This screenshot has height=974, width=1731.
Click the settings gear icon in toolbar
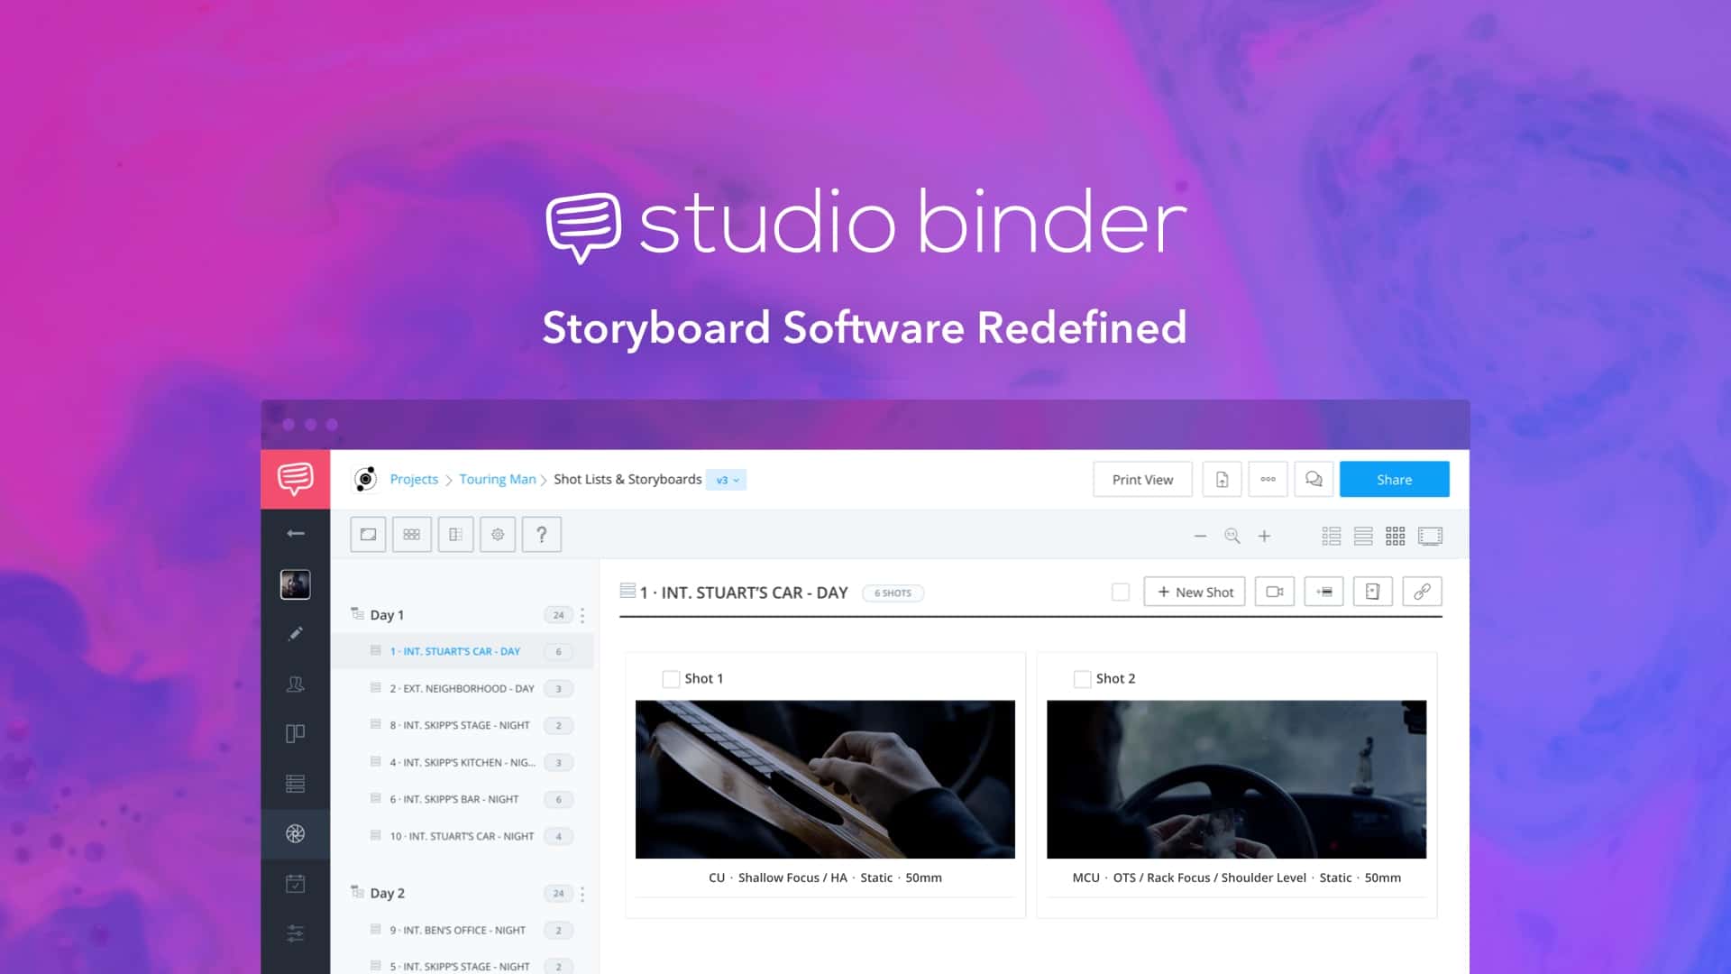tap(499, 534)
